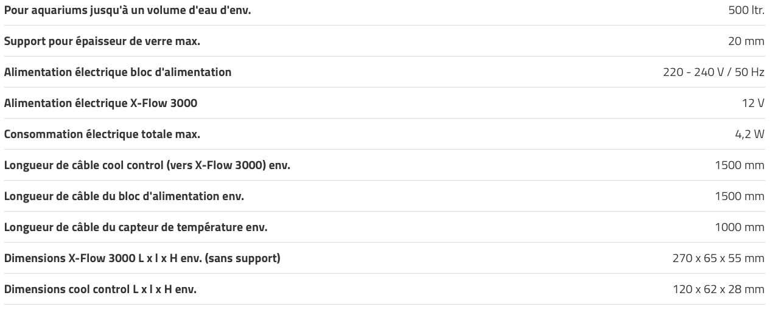Select the 20 mm glass thickness value
The height and width of the screenshot is (315, 781).
click(x=746, y=41)
